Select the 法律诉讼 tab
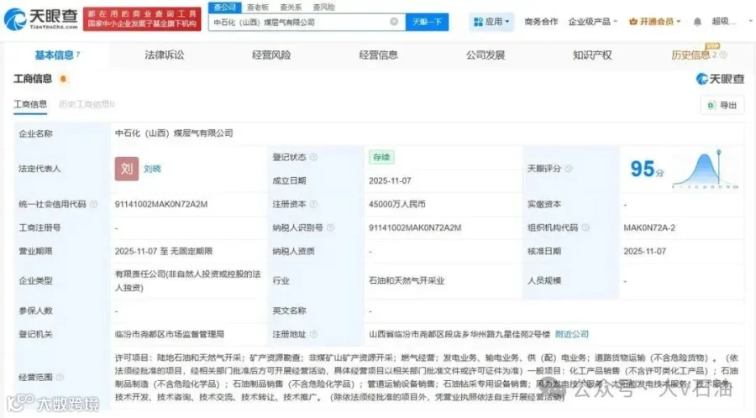Viewport: 756px width, 418px height. pyautogui.click(x=165, y=55)
